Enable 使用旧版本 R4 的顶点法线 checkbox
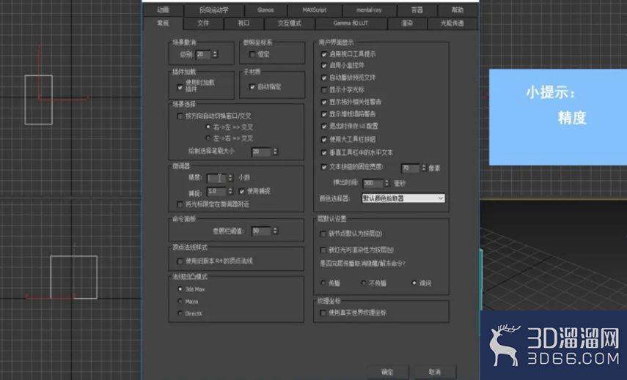This screenshot has height=380, width=627. pos(180,261)
